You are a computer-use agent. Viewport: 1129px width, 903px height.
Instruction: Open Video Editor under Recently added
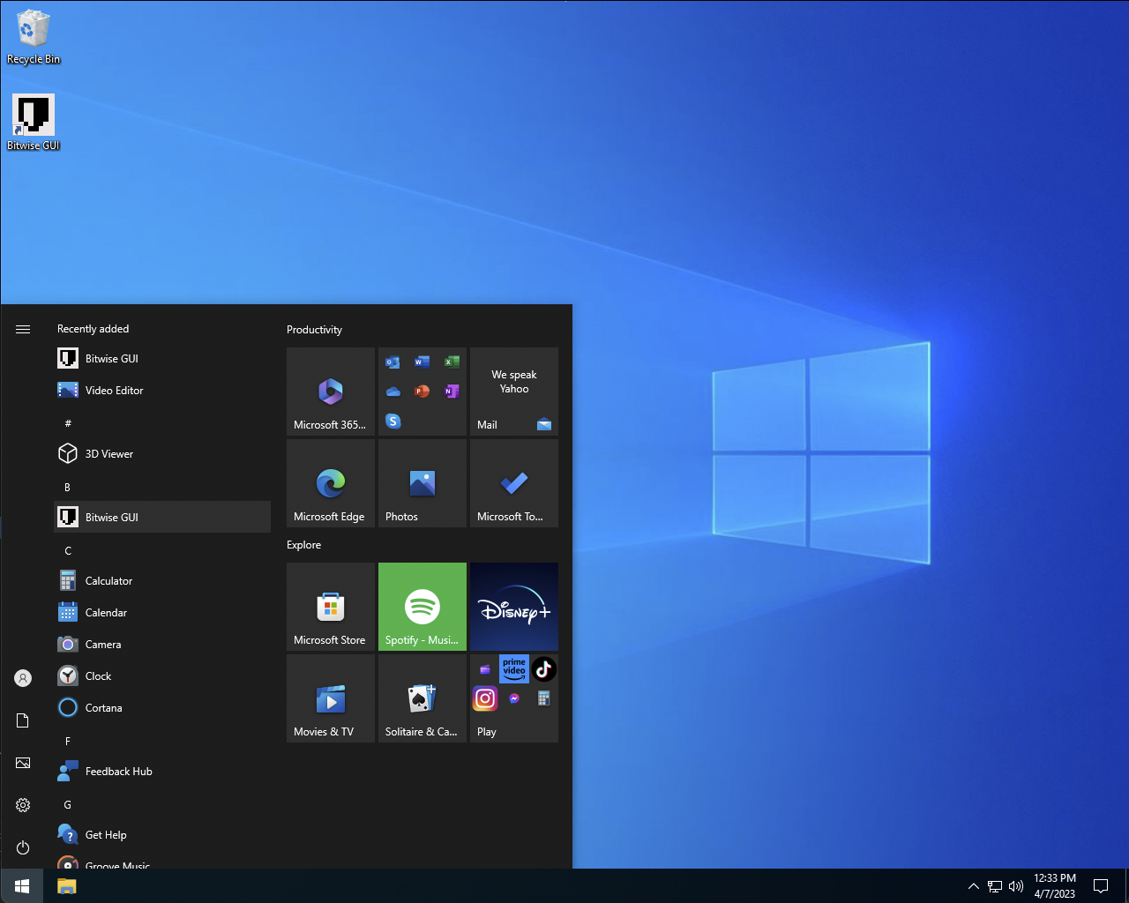[114, 391]
